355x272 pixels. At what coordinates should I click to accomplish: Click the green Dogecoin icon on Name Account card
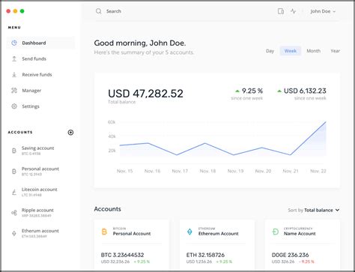(275, 232)
